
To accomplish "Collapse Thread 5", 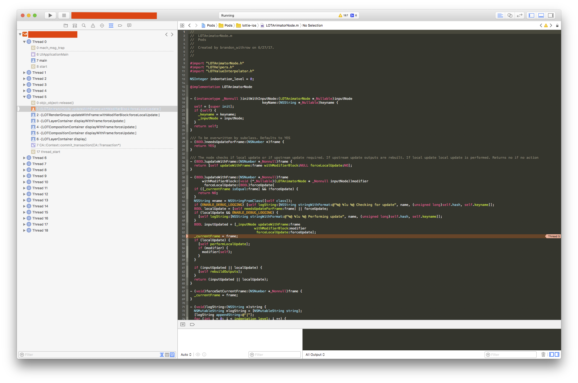I will pyautogui.click(x=24, y=97).
